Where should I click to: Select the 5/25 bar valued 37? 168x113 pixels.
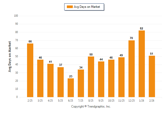[61, 82]
